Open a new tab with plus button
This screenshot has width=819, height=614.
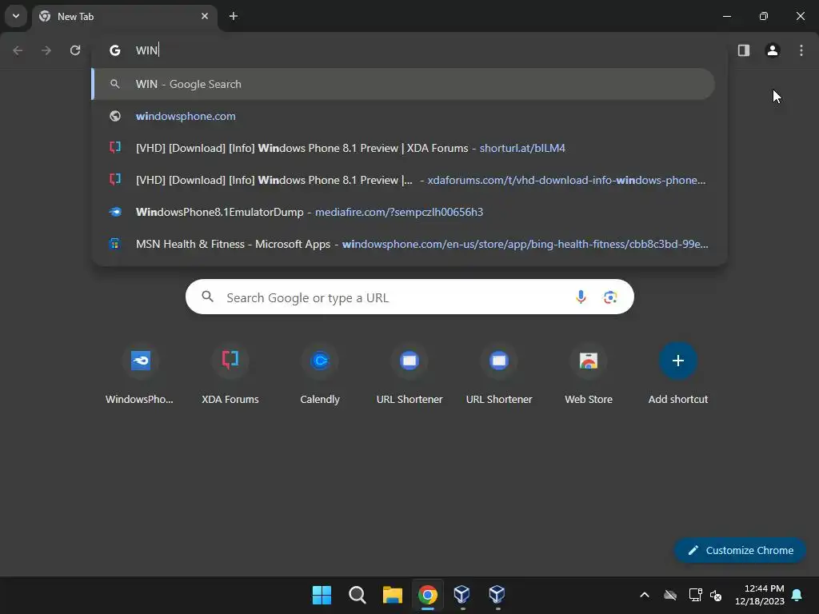234,16
